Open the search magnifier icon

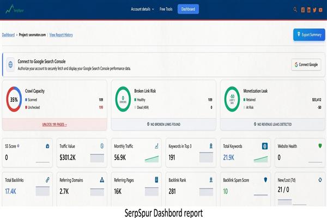295,9
